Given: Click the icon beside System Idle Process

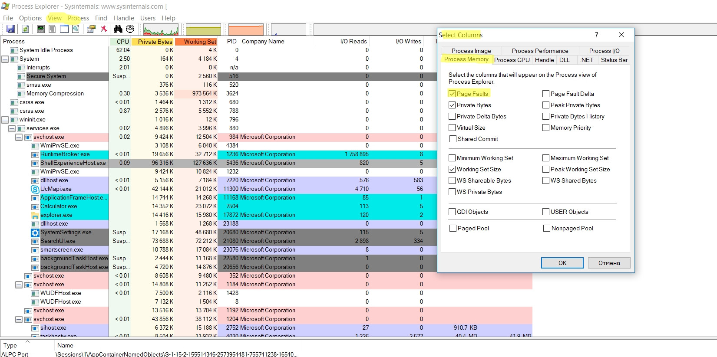Looking at the screenshot, I should 14,50.
